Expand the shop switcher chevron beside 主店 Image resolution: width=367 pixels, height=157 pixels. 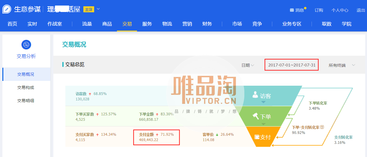click(98, 9)
